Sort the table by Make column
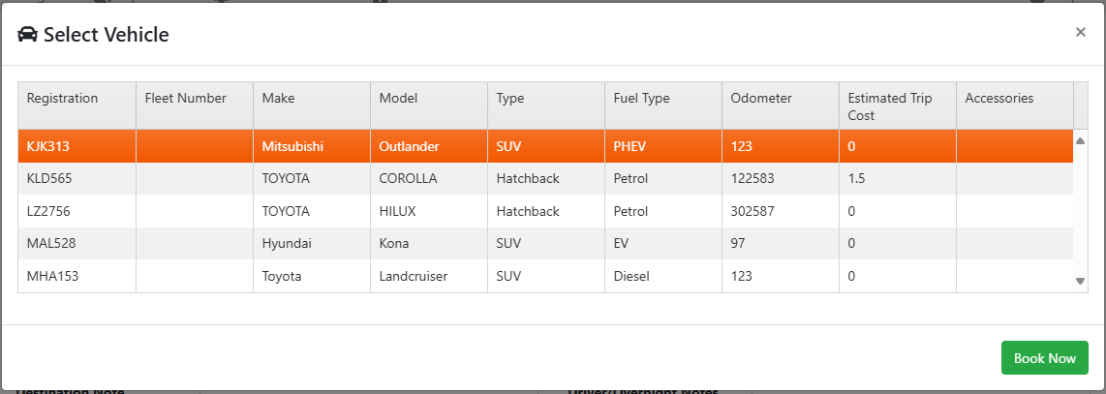The width and height of the screenshot is (1106, 394). tap(312, 106)
